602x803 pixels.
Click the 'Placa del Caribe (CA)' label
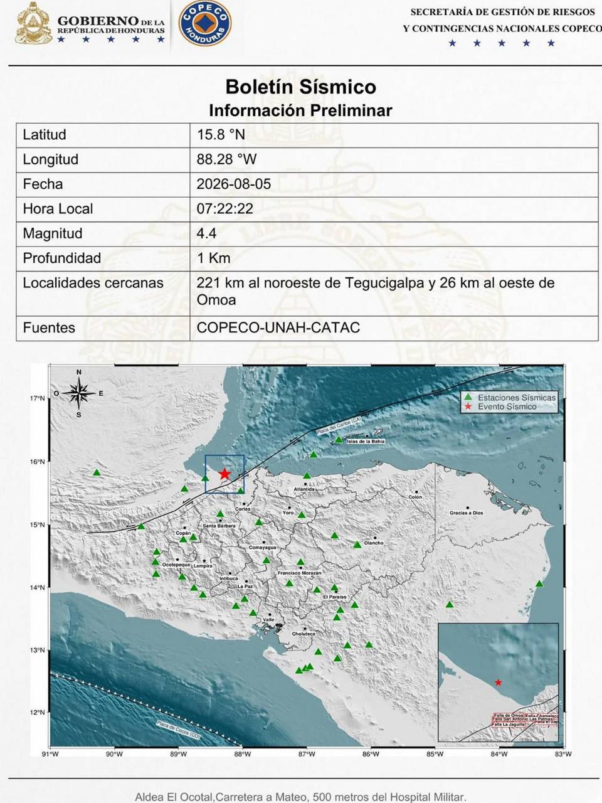(x=339, y=425)
